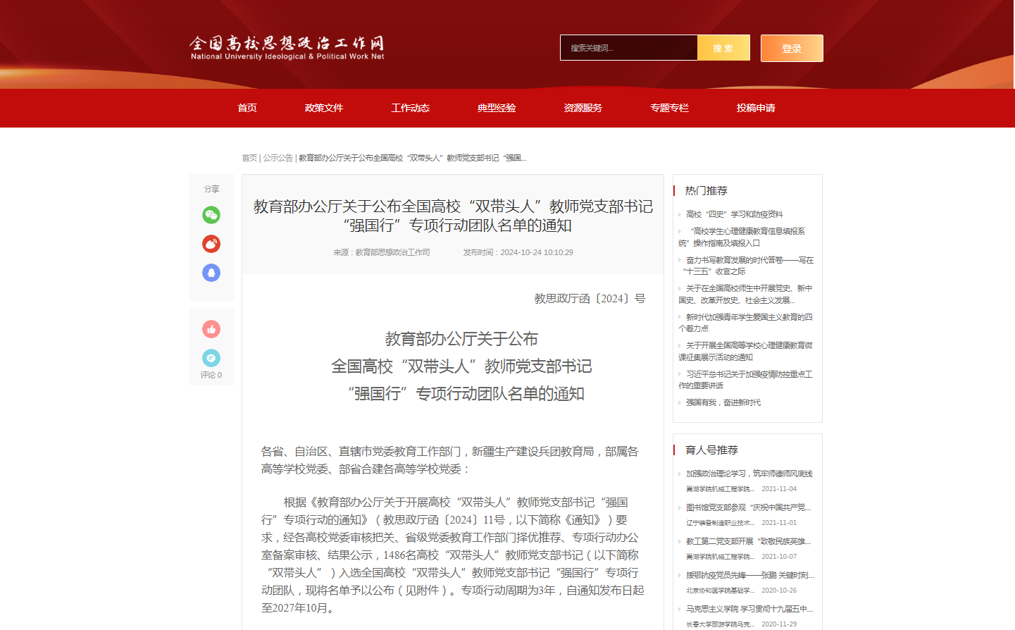This screenshot has height=630, width=1015.
Task: Open 专题专栏 in the navigation bar
Action: point(669,108)
